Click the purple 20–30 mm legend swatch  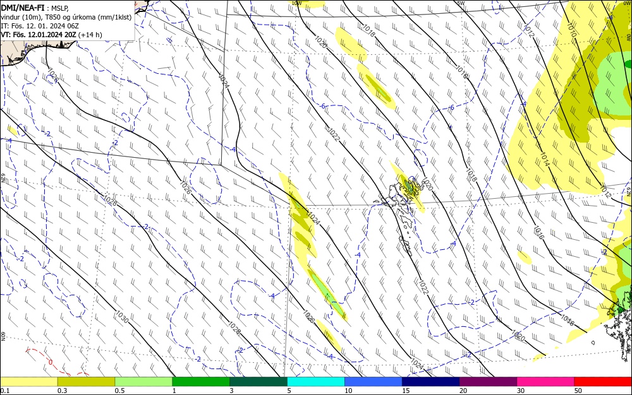[x=488, y=382]
